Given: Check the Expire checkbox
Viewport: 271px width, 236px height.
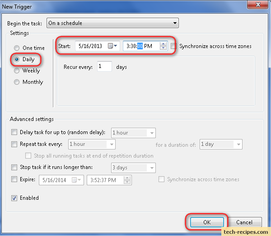Looking at the screenshot, I should [x=14, y=179].
